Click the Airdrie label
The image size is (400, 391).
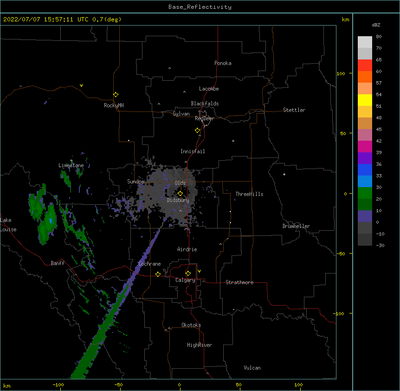pos(187,249)
